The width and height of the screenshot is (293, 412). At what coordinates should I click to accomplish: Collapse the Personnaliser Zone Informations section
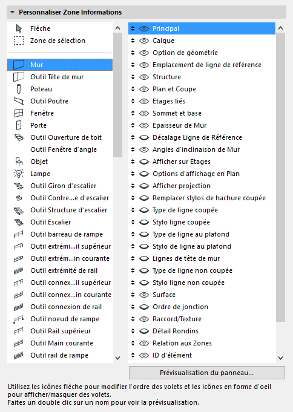click(x=12, y=12)
